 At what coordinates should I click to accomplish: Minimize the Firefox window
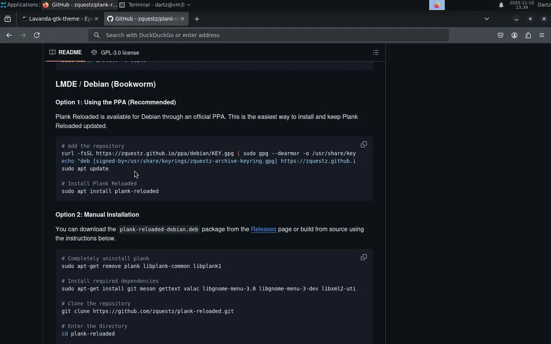(x=517, y=19)
